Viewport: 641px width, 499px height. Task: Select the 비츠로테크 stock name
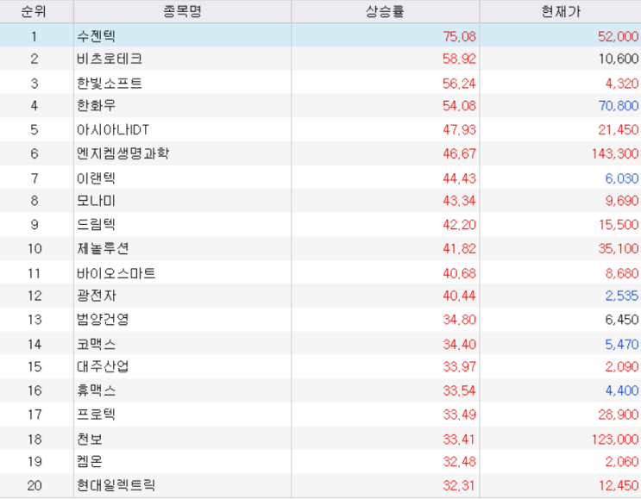coord(110,59)
